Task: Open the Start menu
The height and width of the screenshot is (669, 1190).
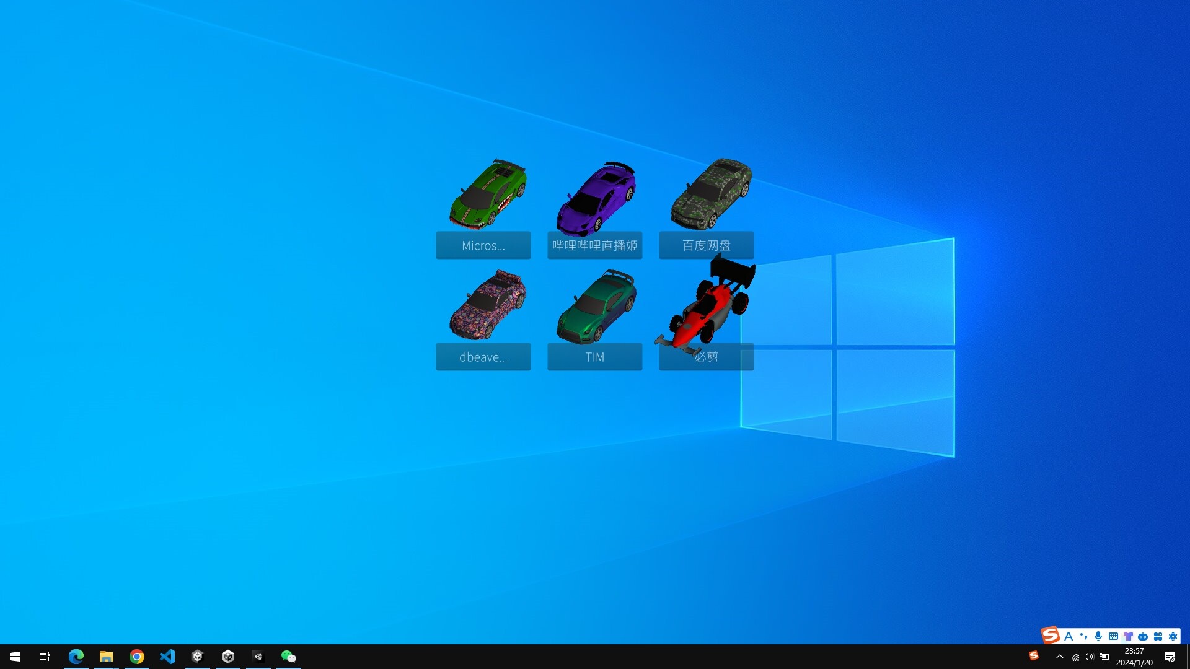Action: point(14,657)
